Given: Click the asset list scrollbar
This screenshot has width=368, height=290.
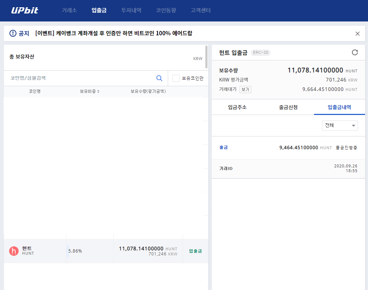Looking at the screenshot, I should click(x=206, y=57).
